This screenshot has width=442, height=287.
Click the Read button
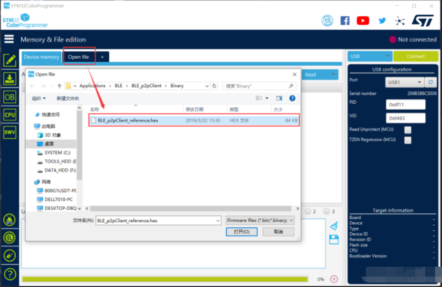tap(316, 75)
